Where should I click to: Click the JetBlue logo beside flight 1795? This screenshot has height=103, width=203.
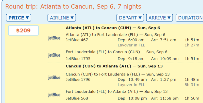54,55
